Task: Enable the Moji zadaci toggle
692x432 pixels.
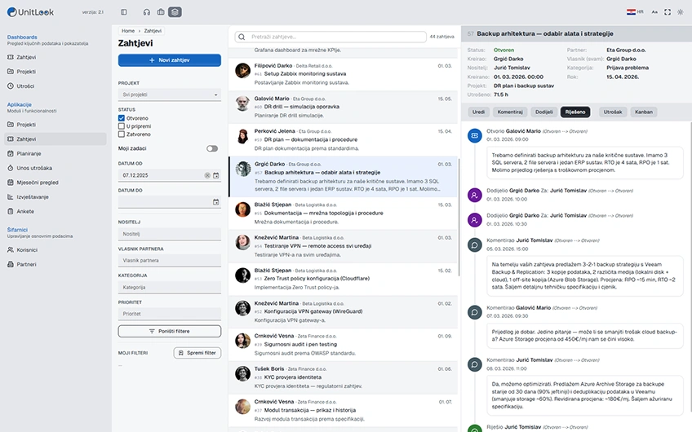Action: (212, 148)
